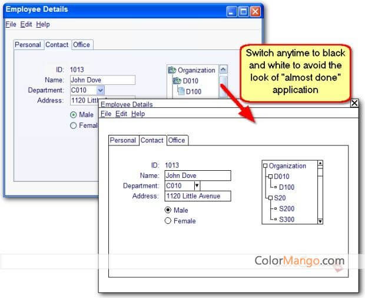
Task: Click the D010 folder icon in the colored tree
Action: pyautogui.click(x=177, y=81)
